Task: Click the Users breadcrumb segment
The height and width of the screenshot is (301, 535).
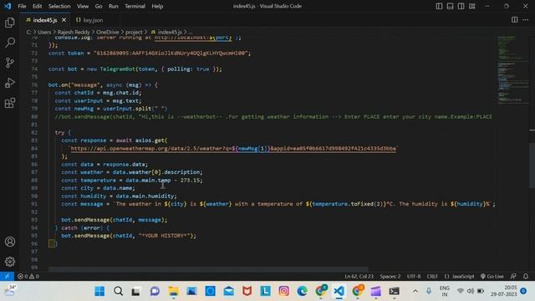Action: coord(44,32)
